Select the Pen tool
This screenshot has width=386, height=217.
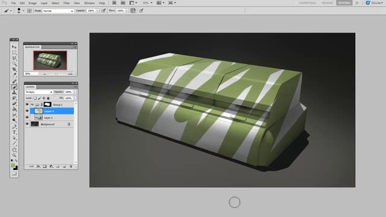pos(14,127)
